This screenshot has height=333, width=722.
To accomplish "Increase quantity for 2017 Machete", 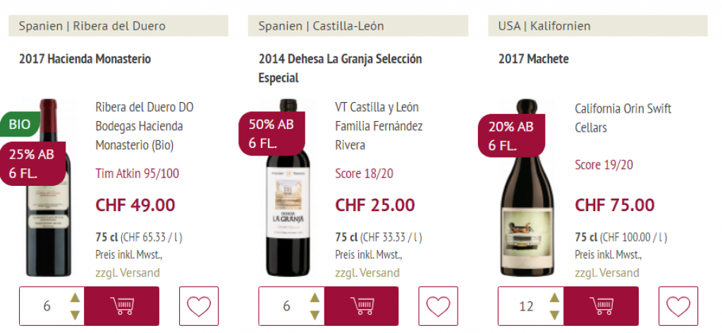I will 554,299.
